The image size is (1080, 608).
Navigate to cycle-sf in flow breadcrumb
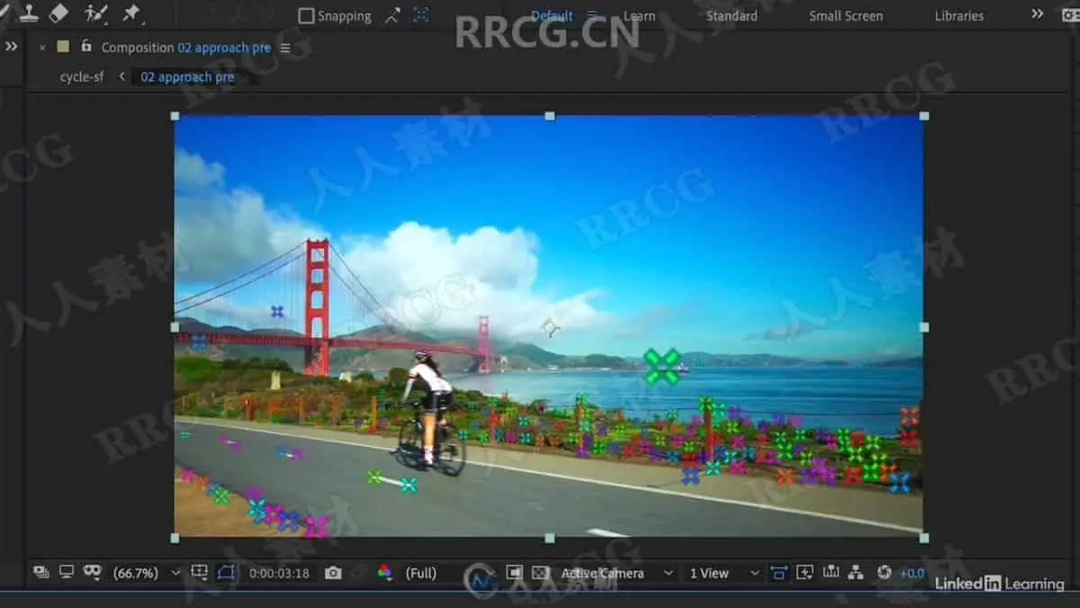pyautogui.click(x=82, y=77)
